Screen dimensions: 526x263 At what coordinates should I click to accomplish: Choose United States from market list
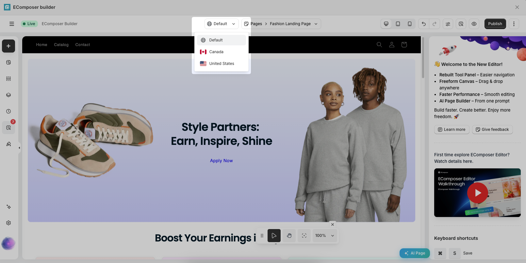coord(222,64)
